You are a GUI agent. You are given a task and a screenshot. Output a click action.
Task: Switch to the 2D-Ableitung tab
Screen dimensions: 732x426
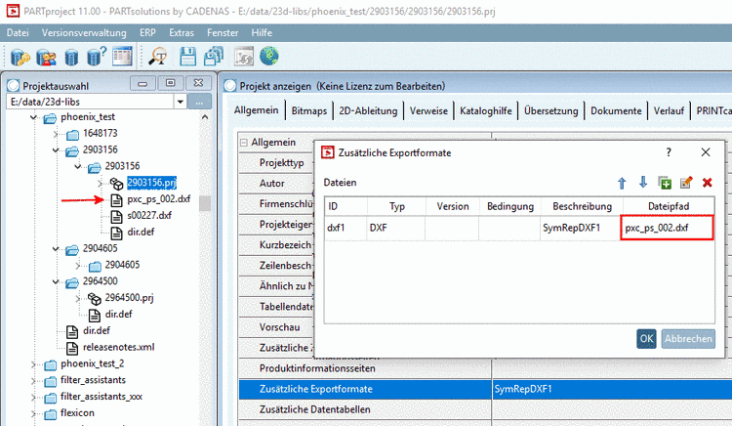click(x=368, y=111)
